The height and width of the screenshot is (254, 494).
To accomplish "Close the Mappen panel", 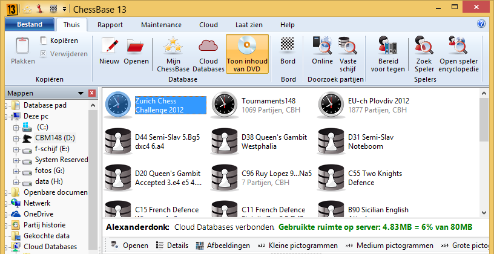I will [x=91, y=93].
